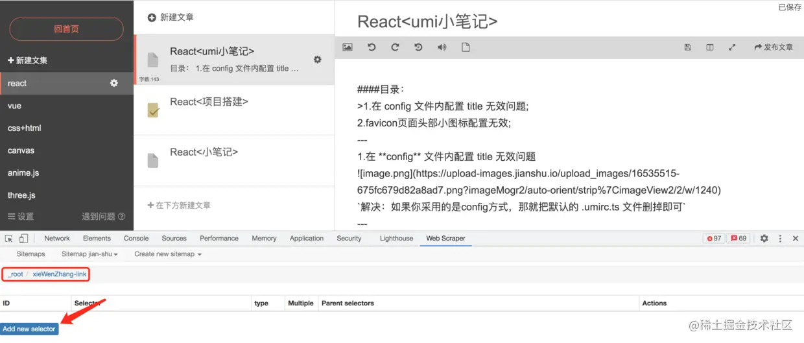
Task: Click 发布文章 publish article button
Action: (774, 47)
